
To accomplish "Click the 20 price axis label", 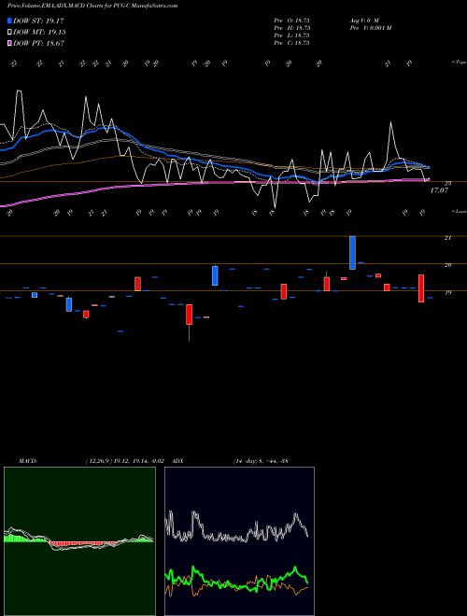I will coord(447,265).
